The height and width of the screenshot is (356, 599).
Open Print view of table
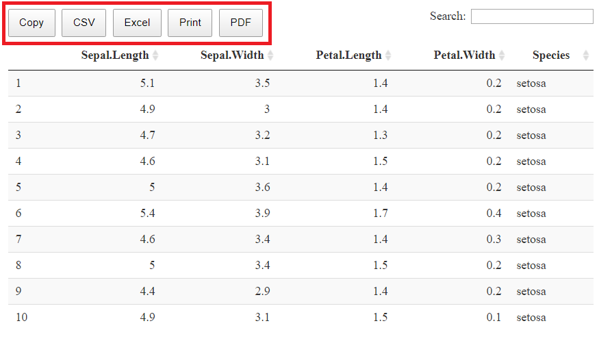point(190,23)
